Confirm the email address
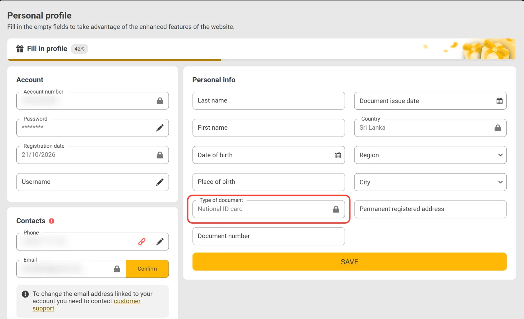Screen dimensions: 524x319 pyautogui.click(x=147, y=269)
